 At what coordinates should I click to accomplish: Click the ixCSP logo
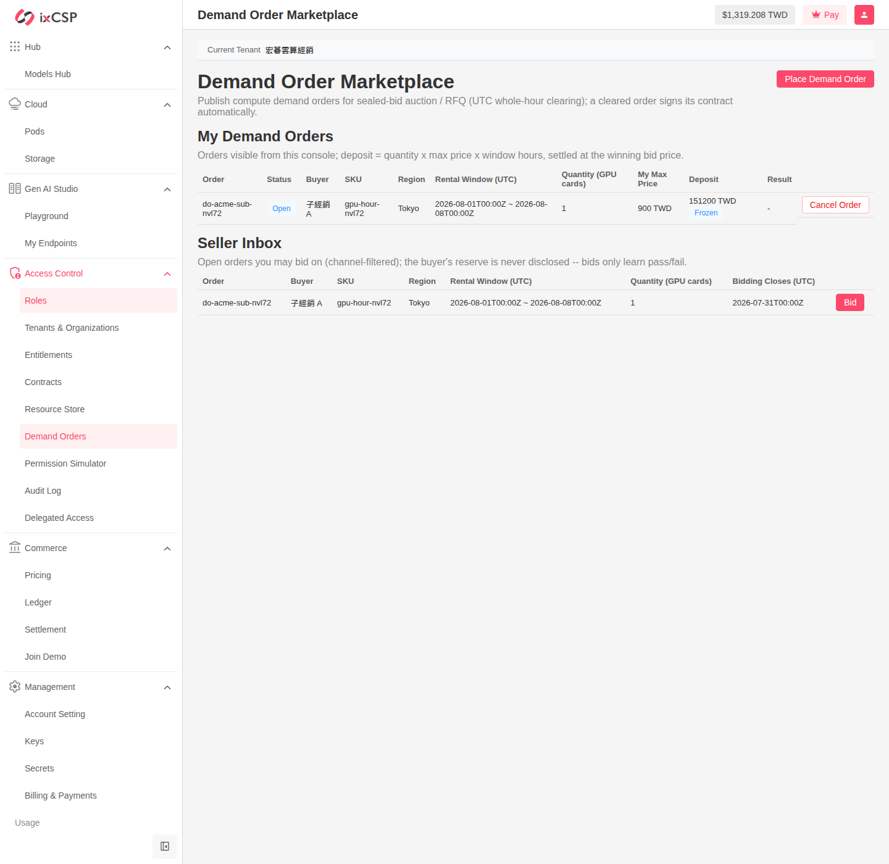[46, 17]
